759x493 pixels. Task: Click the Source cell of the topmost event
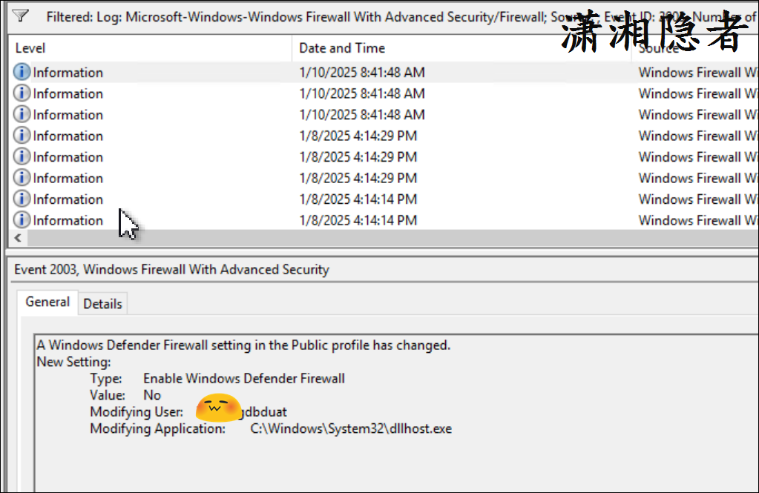[x=697, y=73]
